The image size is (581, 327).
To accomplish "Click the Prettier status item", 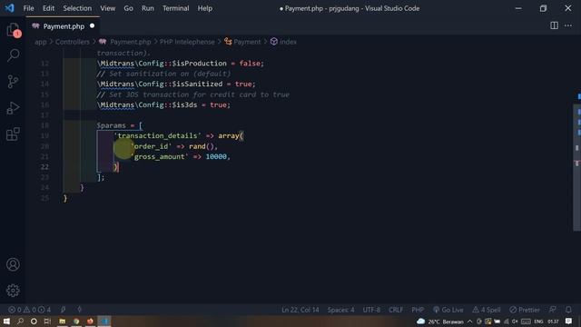I will (x=525, y=310).
